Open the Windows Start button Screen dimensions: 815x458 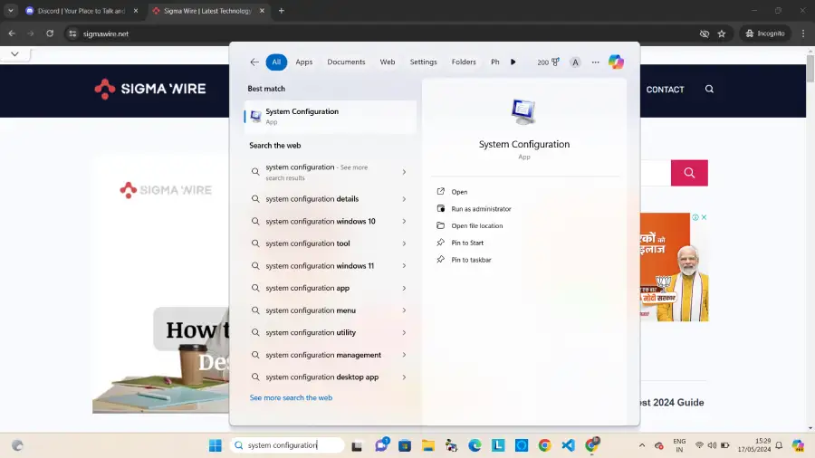[x=216, y=445]
